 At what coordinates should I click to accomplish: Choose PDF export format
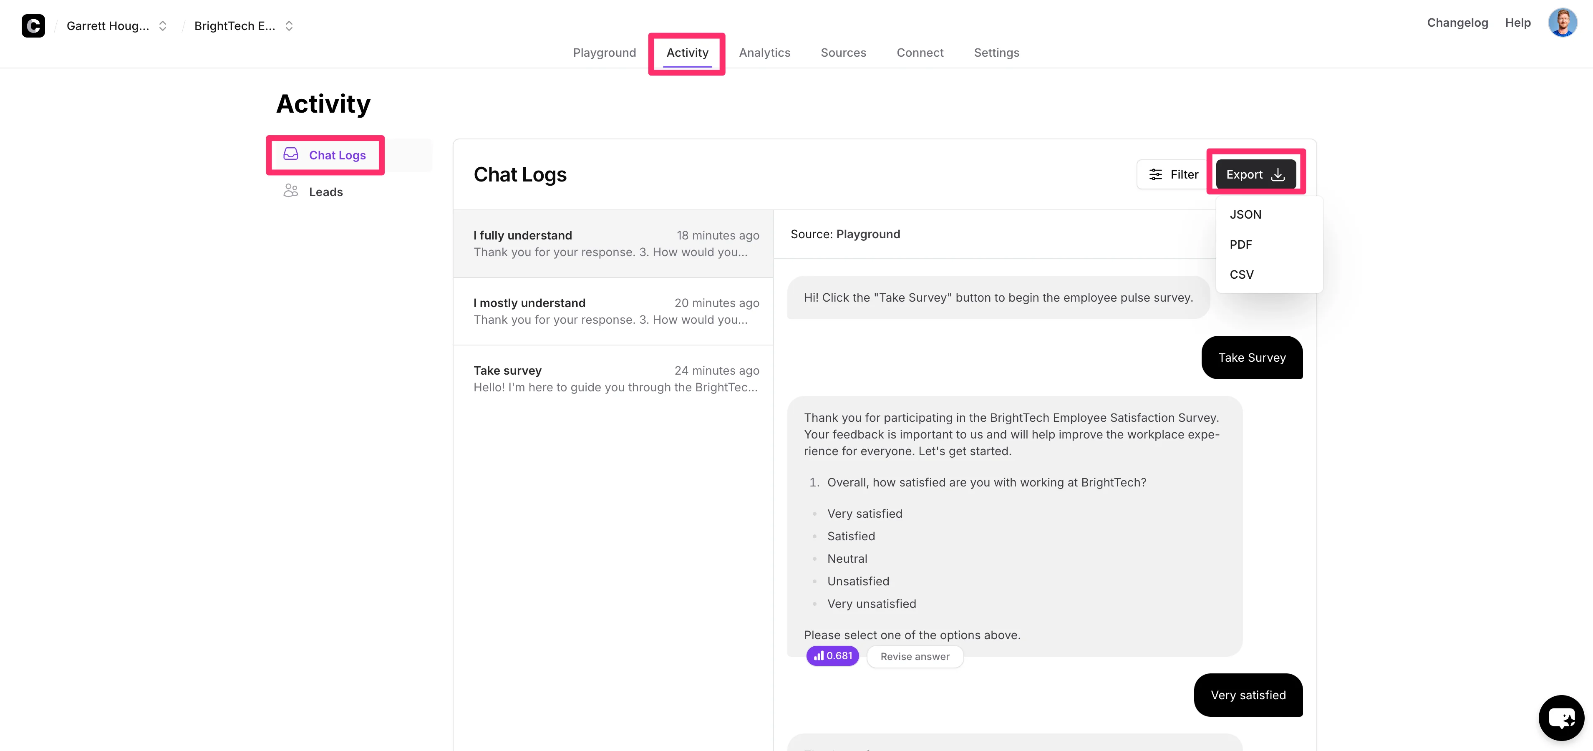point(1240,244)
